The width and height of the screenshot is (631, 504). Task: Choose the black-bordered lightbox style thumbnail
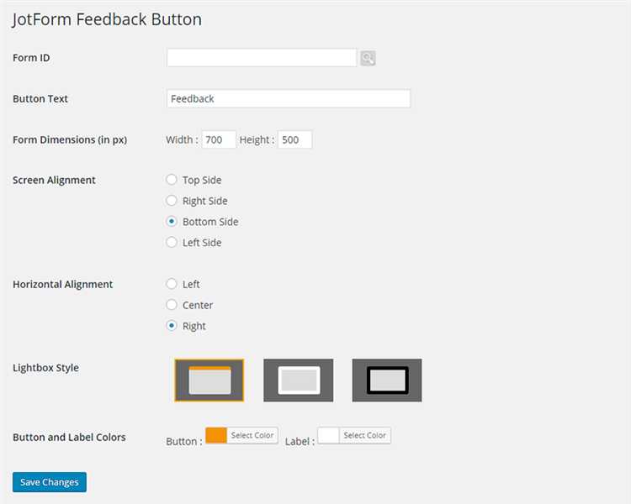pyautogui.click(x=387, y=381)
